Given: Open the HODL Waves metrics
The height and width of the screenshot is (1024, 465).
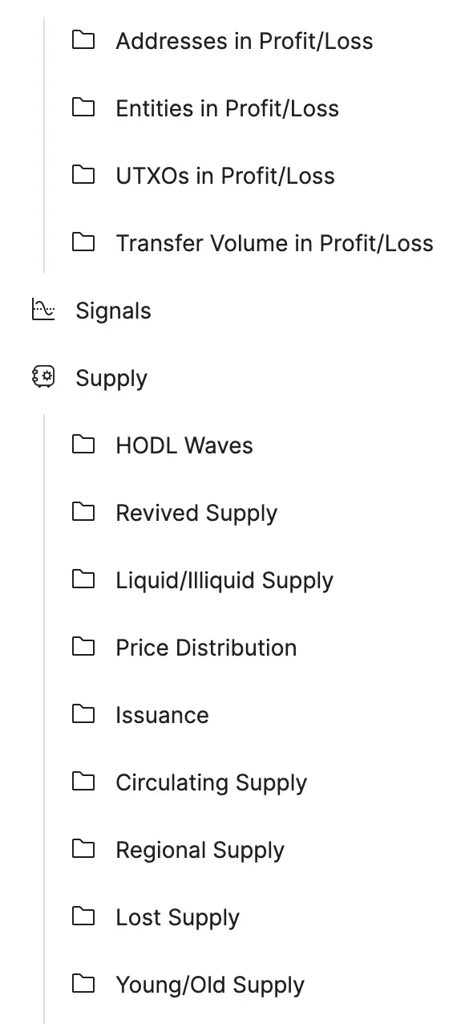Looking at the screenshot, I should (184, 445).
